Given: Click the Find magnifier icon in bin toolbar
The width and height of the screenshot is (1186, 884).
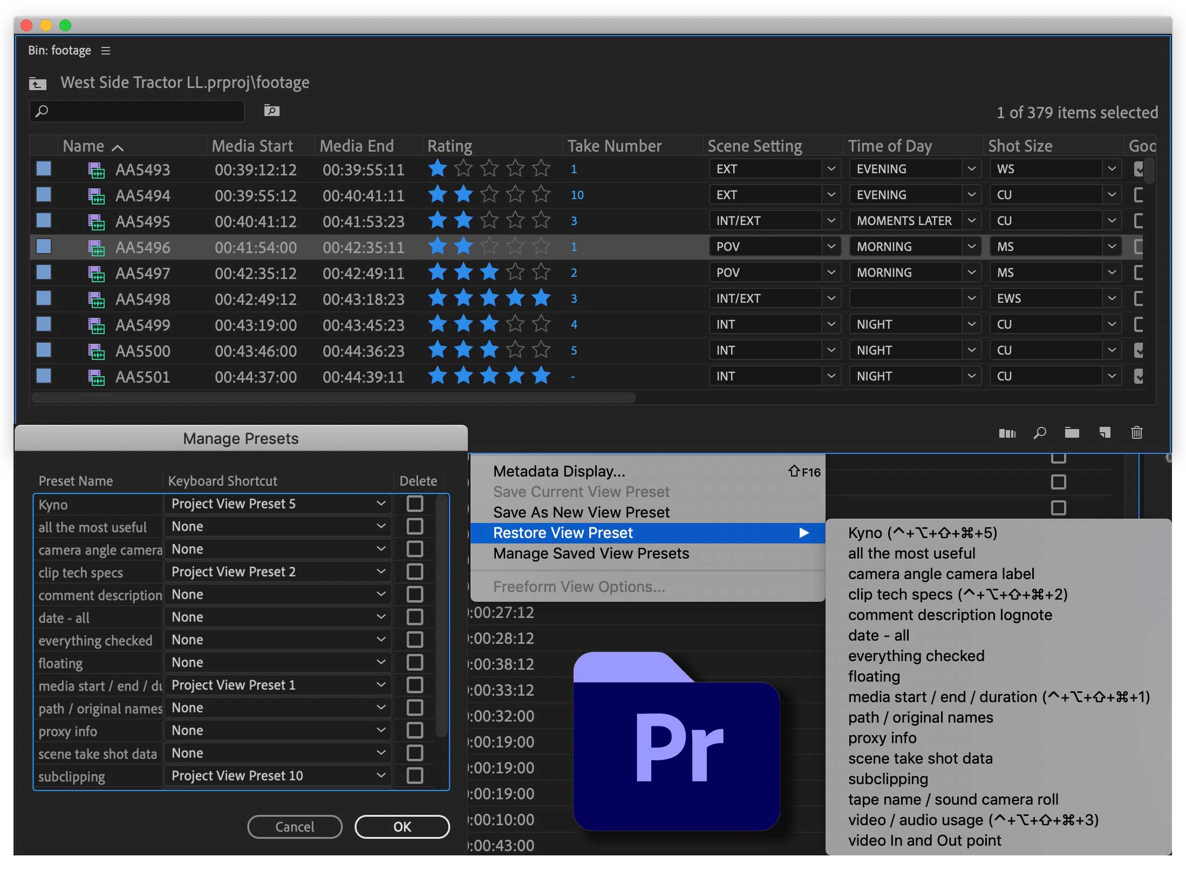Looking at the screenshot, I should (x=1039, y=432).
